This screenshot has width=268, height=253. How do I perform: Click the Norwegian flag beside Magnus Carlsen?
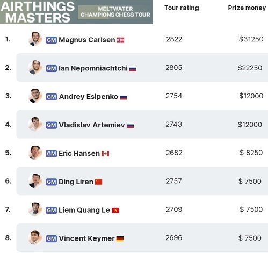tap(120, 40)
